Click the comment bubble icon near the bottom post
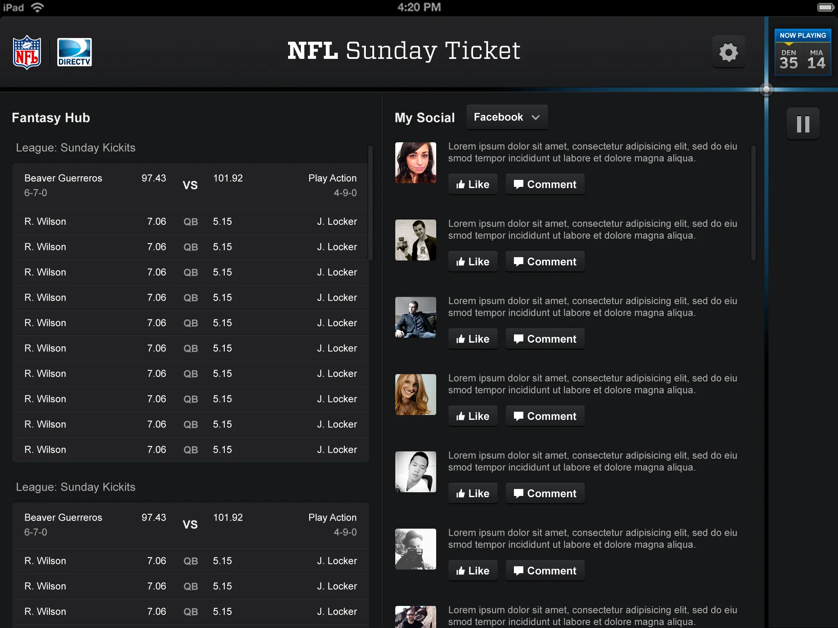The width and height of the screenshot is (838, 628). [519, 570]
